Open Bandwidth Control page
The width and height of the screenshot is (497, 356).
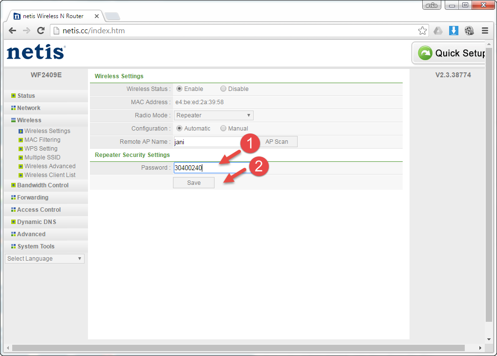pyautogui.click(x=43, y=185)
